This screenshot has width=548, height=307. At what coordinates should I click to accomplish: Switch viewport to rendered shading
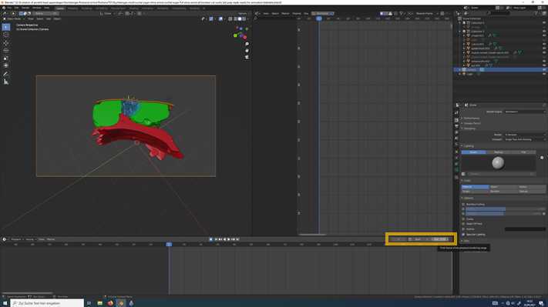point(244,18)
